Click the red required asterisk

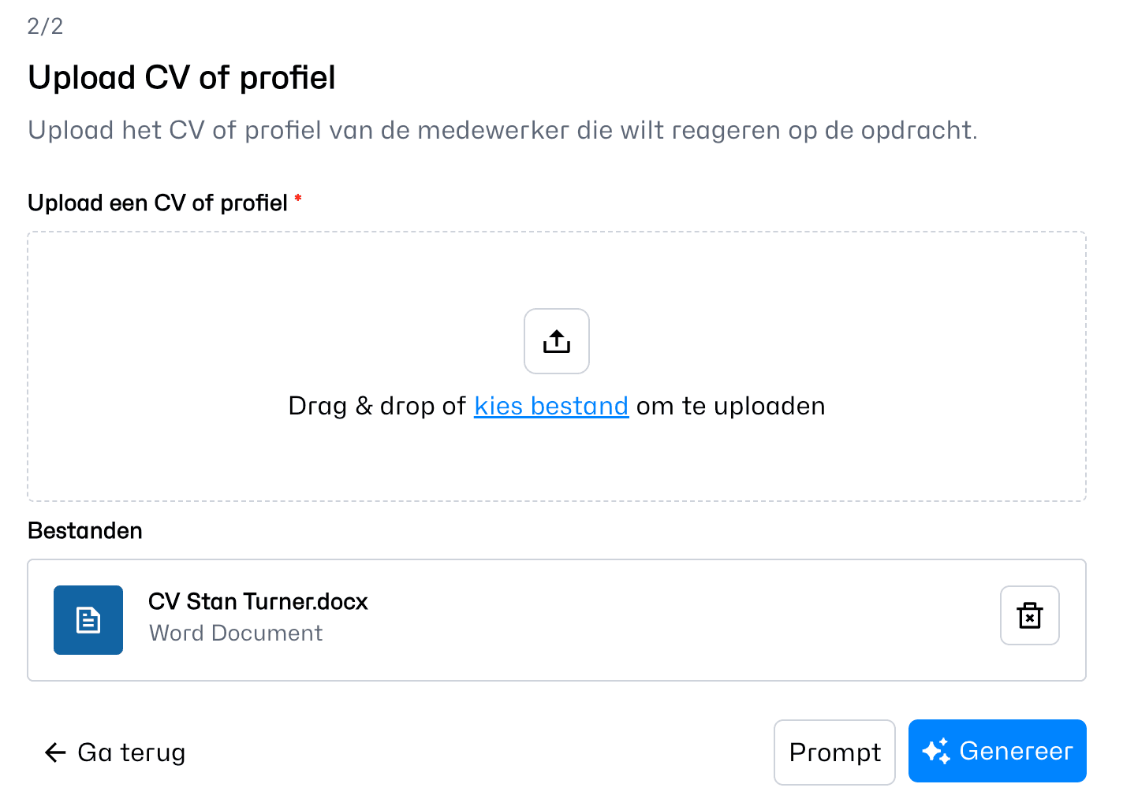(x=298, y=198)
